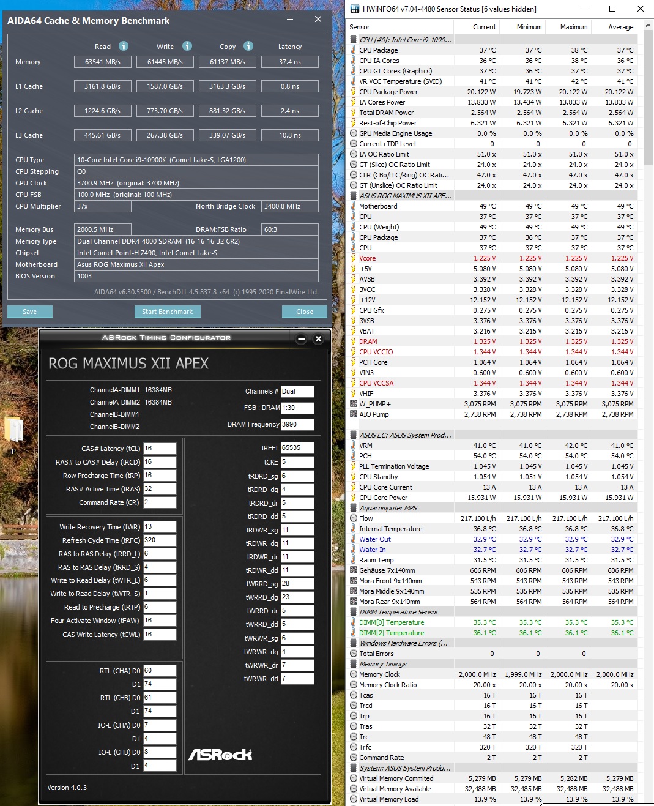Click the fan icon beside Mora Front 9x140mm

[x=354, y=581]
